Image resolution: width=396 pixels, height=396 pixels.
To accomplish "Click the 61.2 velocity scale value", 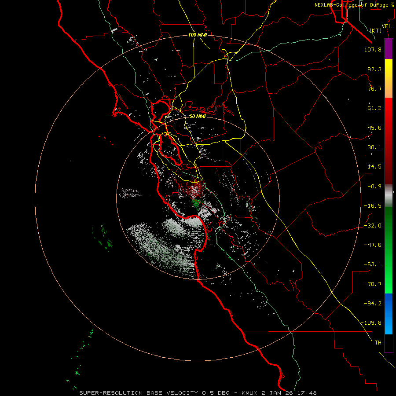I will coord(374,108).
